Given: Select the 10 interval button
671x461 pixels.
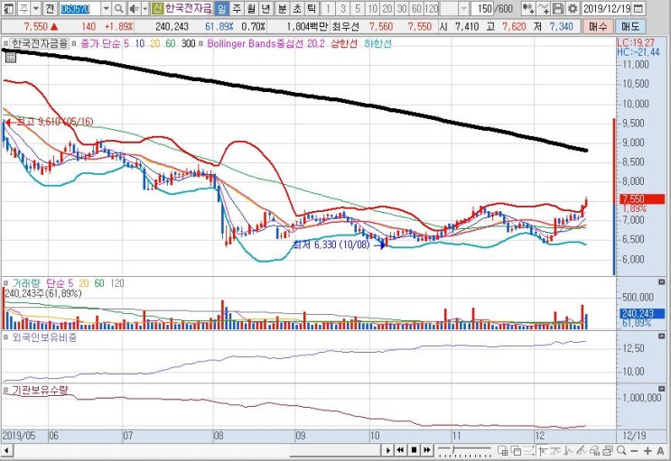Looking at the screenshot, I should (372, 8).
